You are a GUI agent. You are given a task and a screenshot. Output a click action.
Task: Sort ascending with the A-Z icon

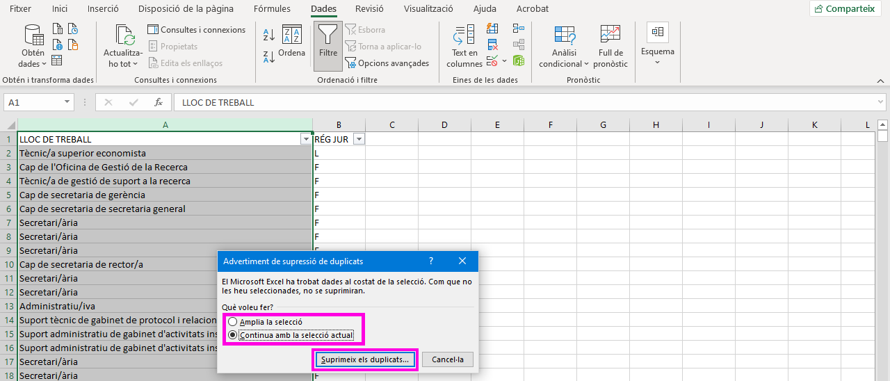pos(269,34)
